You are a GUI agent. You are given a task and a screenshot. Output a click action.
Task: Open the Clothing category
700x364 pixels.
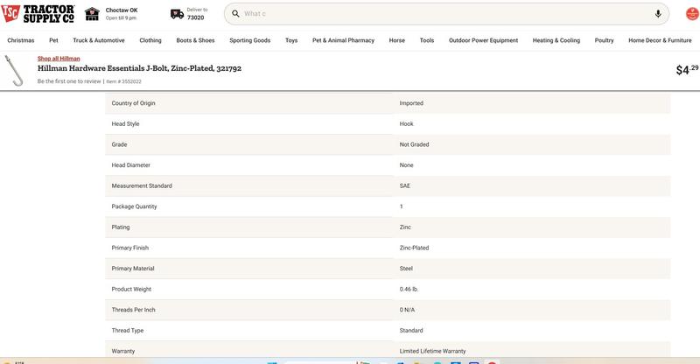(150, 40)
